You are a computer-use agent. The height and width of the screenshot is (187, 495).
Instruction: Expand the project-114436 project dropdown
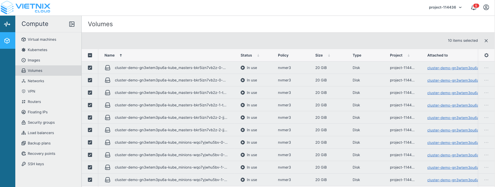point(445,7)
